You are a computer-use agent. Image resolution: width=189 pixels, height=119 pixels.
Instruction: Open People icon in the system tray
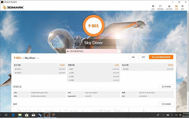coord(158,115)
